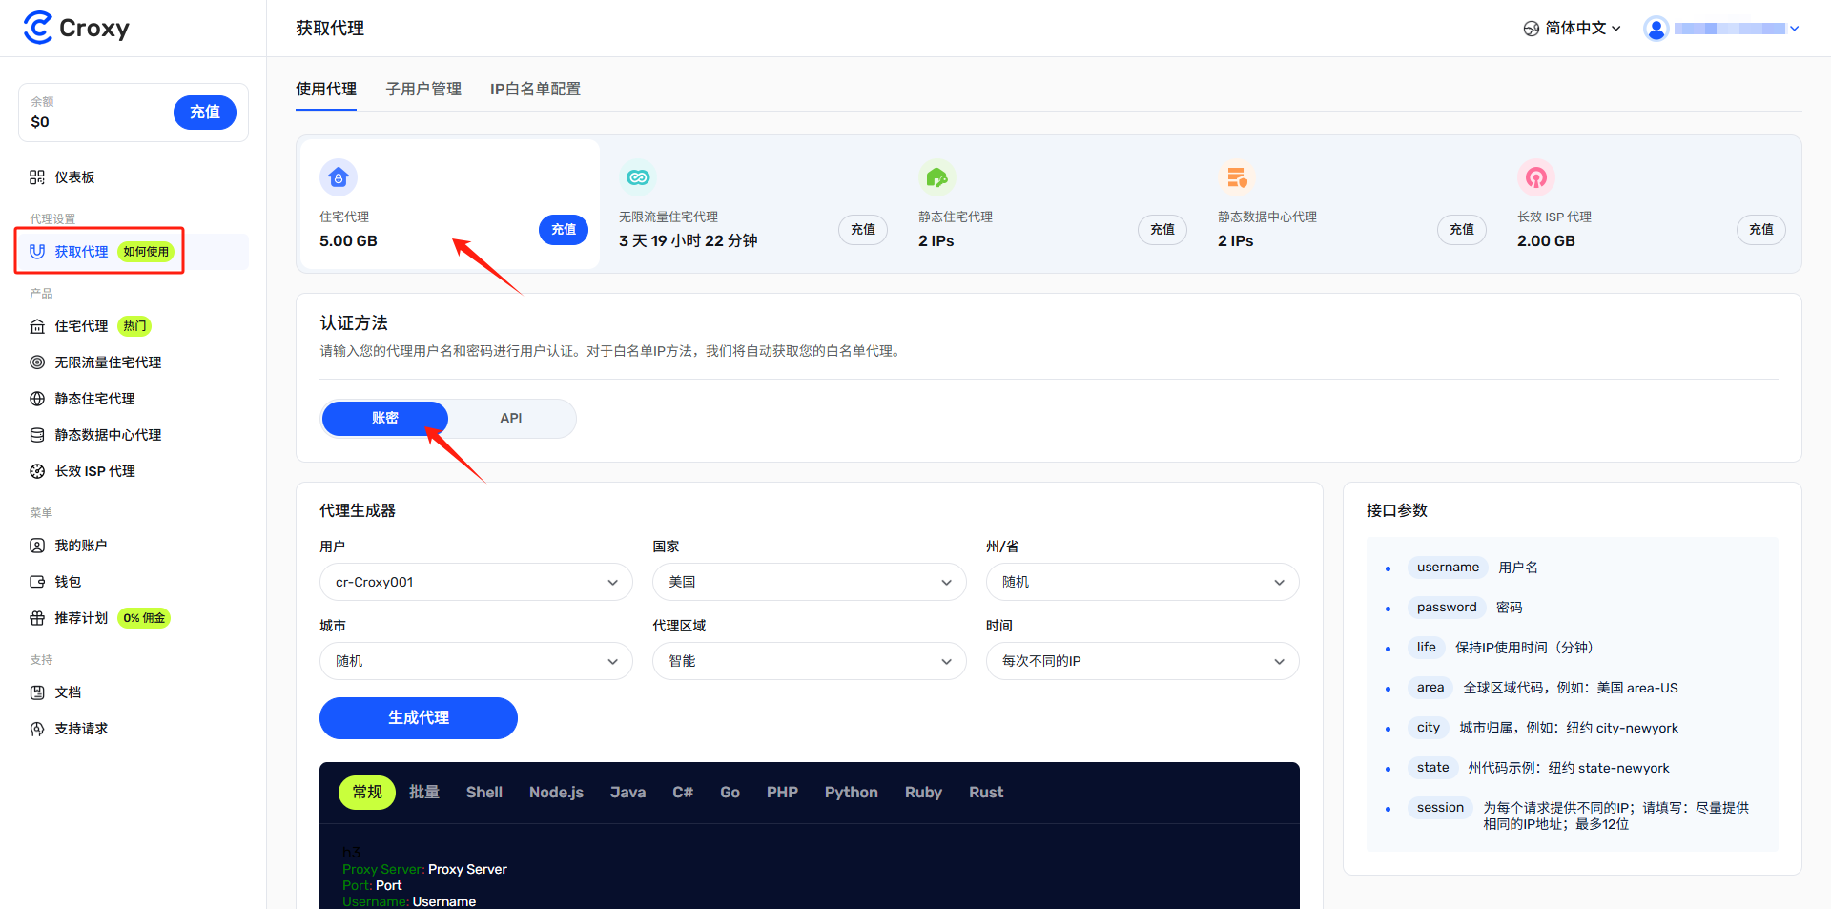Click the blue house icon on 住宅代理 card
This screenshot has height=909, width=1831.
click(339, 177)
